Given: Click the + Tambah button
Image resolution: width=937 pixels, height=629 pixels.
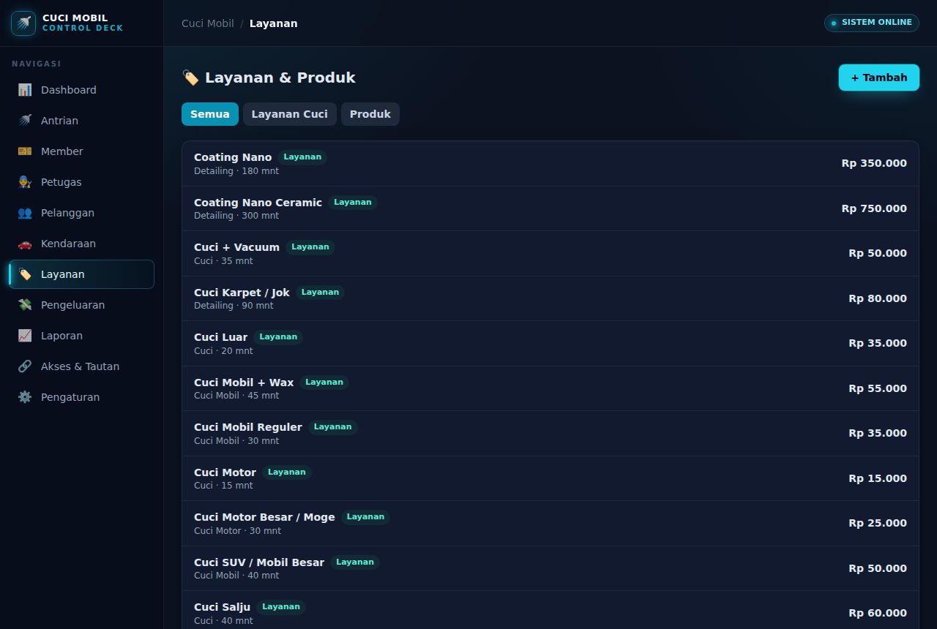Looking at the screenshot, I should pyautogui.click(x=878, y=78).
